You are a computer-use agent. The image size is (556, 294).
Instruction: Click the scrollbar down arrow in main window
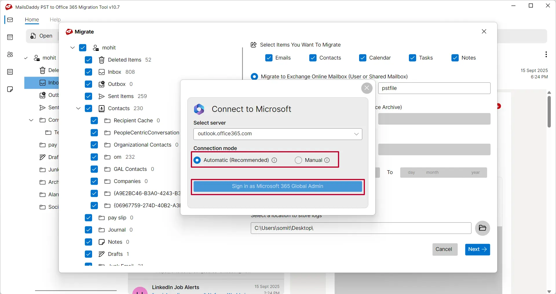click(x=549, y=291)
